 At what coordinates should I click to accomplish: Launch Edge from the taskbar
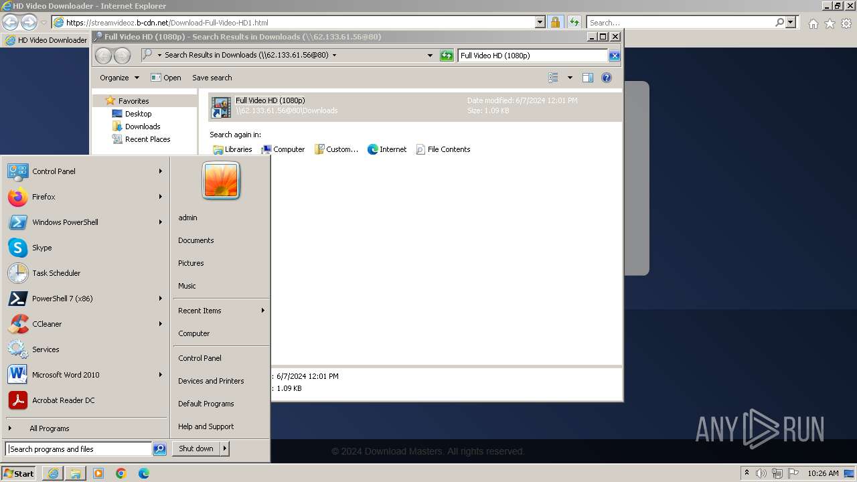[x=144, y=473]
